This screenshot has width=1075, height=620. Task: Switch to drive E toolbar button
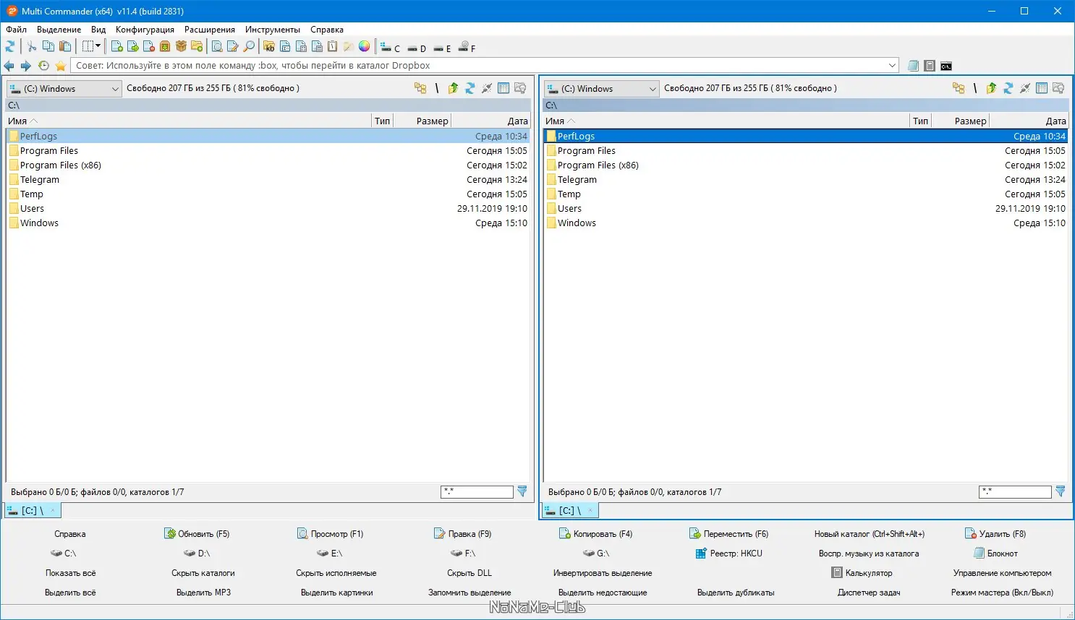[442, 48]
